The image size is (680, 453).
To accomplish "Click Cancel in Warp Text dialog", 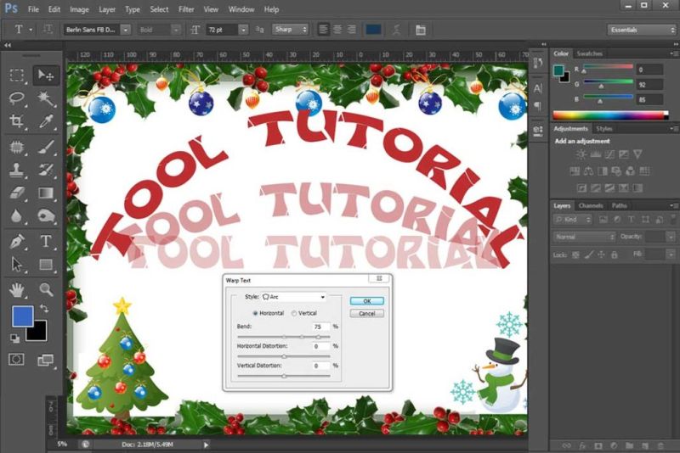I will pyautogui.click(x=367, y=313).
